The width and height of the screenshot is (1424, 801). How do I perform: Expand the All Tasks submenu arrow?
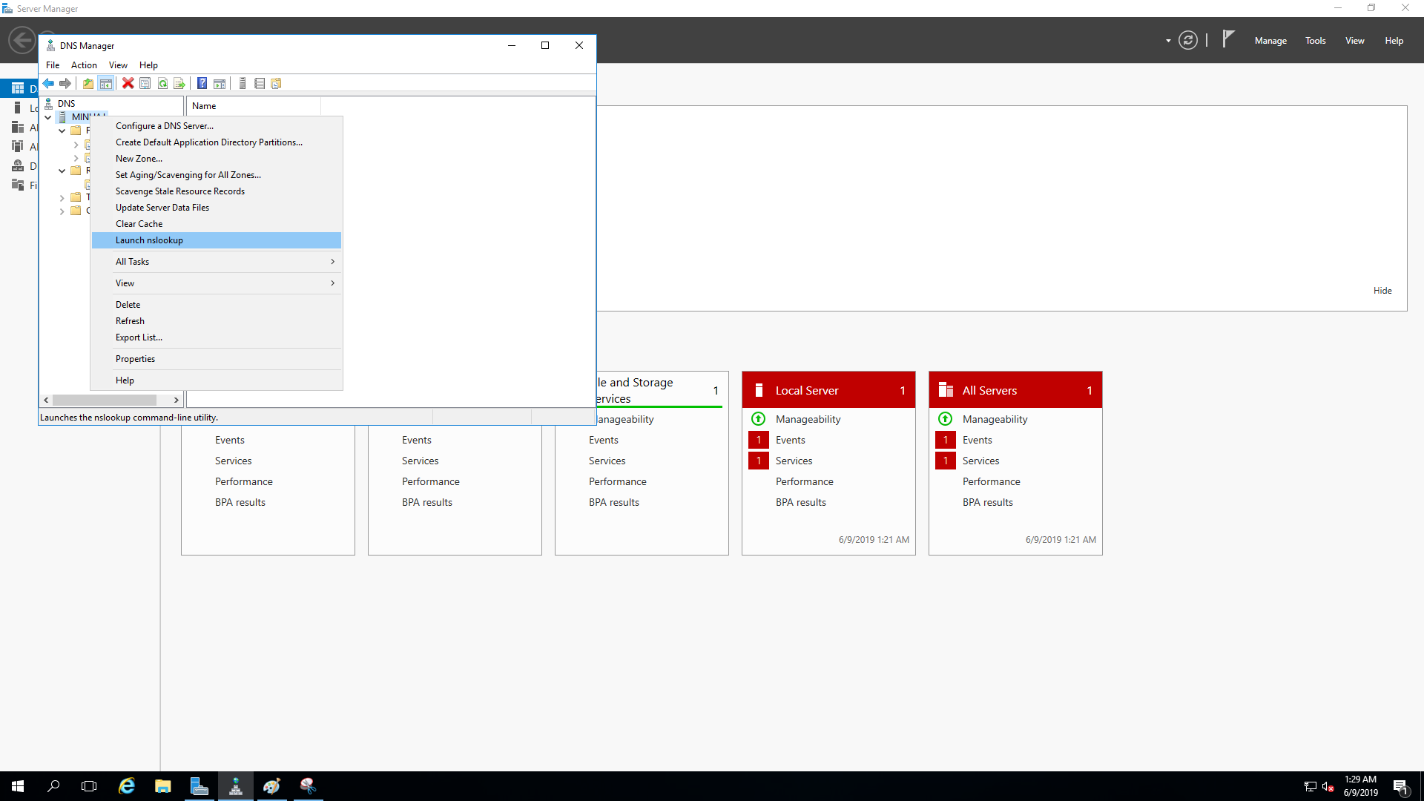[x=332, y=261]
